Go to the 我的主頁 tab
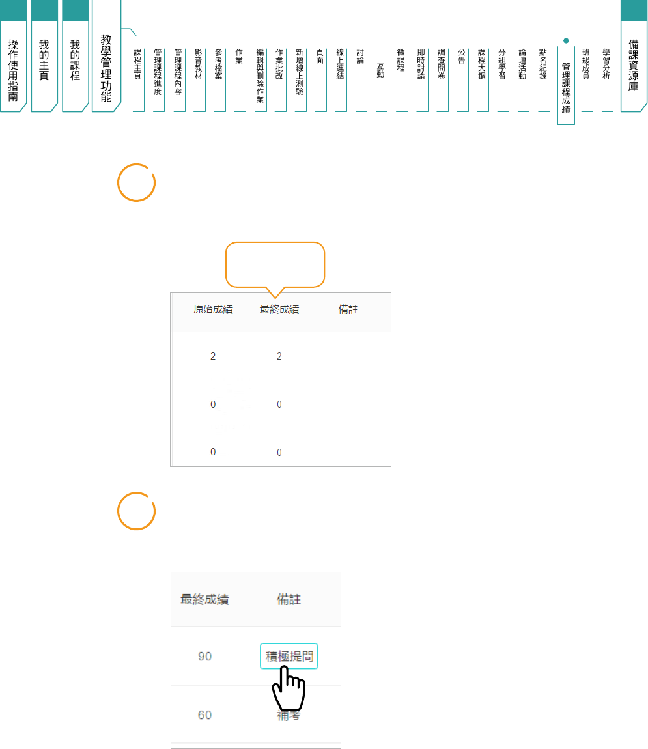Image resolution: width=648 pixels, height=749 pixels. [x=44, y=57]
